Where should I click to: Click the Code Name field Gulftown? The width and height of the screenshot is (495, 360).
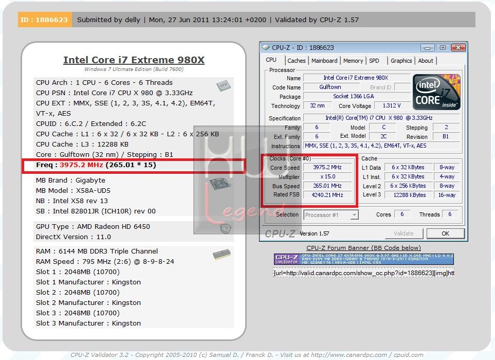tap(331, 87)
